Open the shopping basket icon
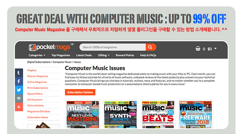The width and height of the screenshot is (242, 134). 198,49
